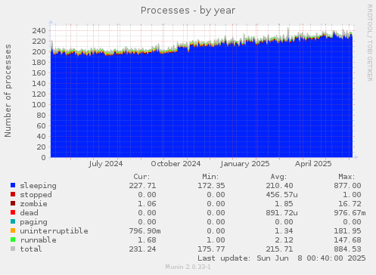Screen dimensions: 376x275
Task: Click the 'Min:' column header
Action: pos(210,177)
